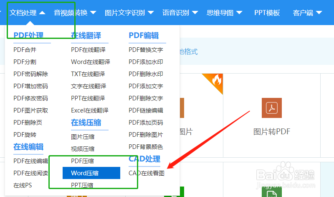Open PDF在线编辑

pos(30,161)
